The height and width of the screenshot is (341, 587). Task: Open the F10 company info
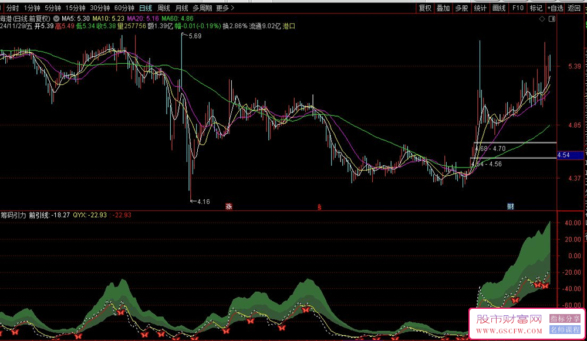pyautogui.click(x=517, y=8)
